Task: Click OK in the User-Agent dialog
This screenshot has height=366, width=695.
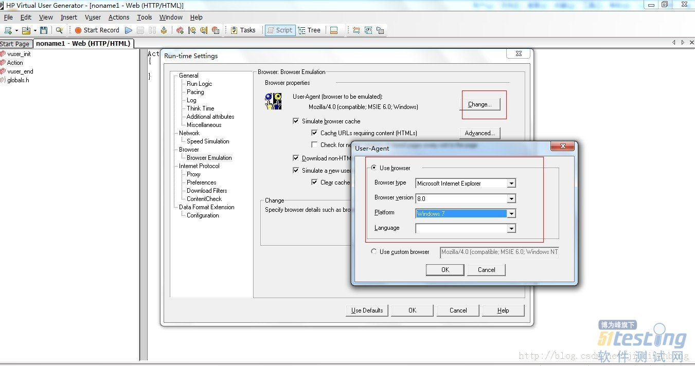Action: coord(445,270)
